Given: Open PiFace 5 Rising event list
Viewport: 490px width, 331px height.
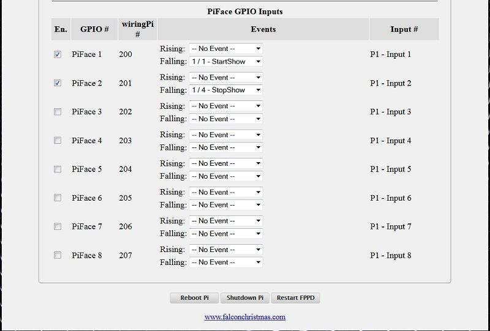Looking at the screenshot, I should [x=225, y=163].
